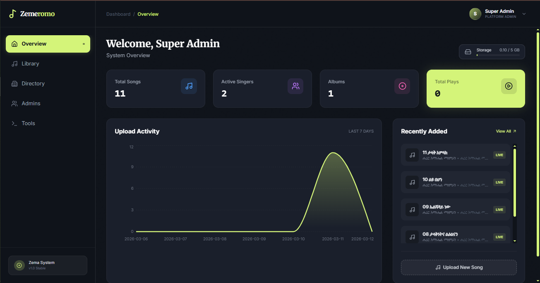Click the music icon of song 11
The image size is (540, 283).
412,155
